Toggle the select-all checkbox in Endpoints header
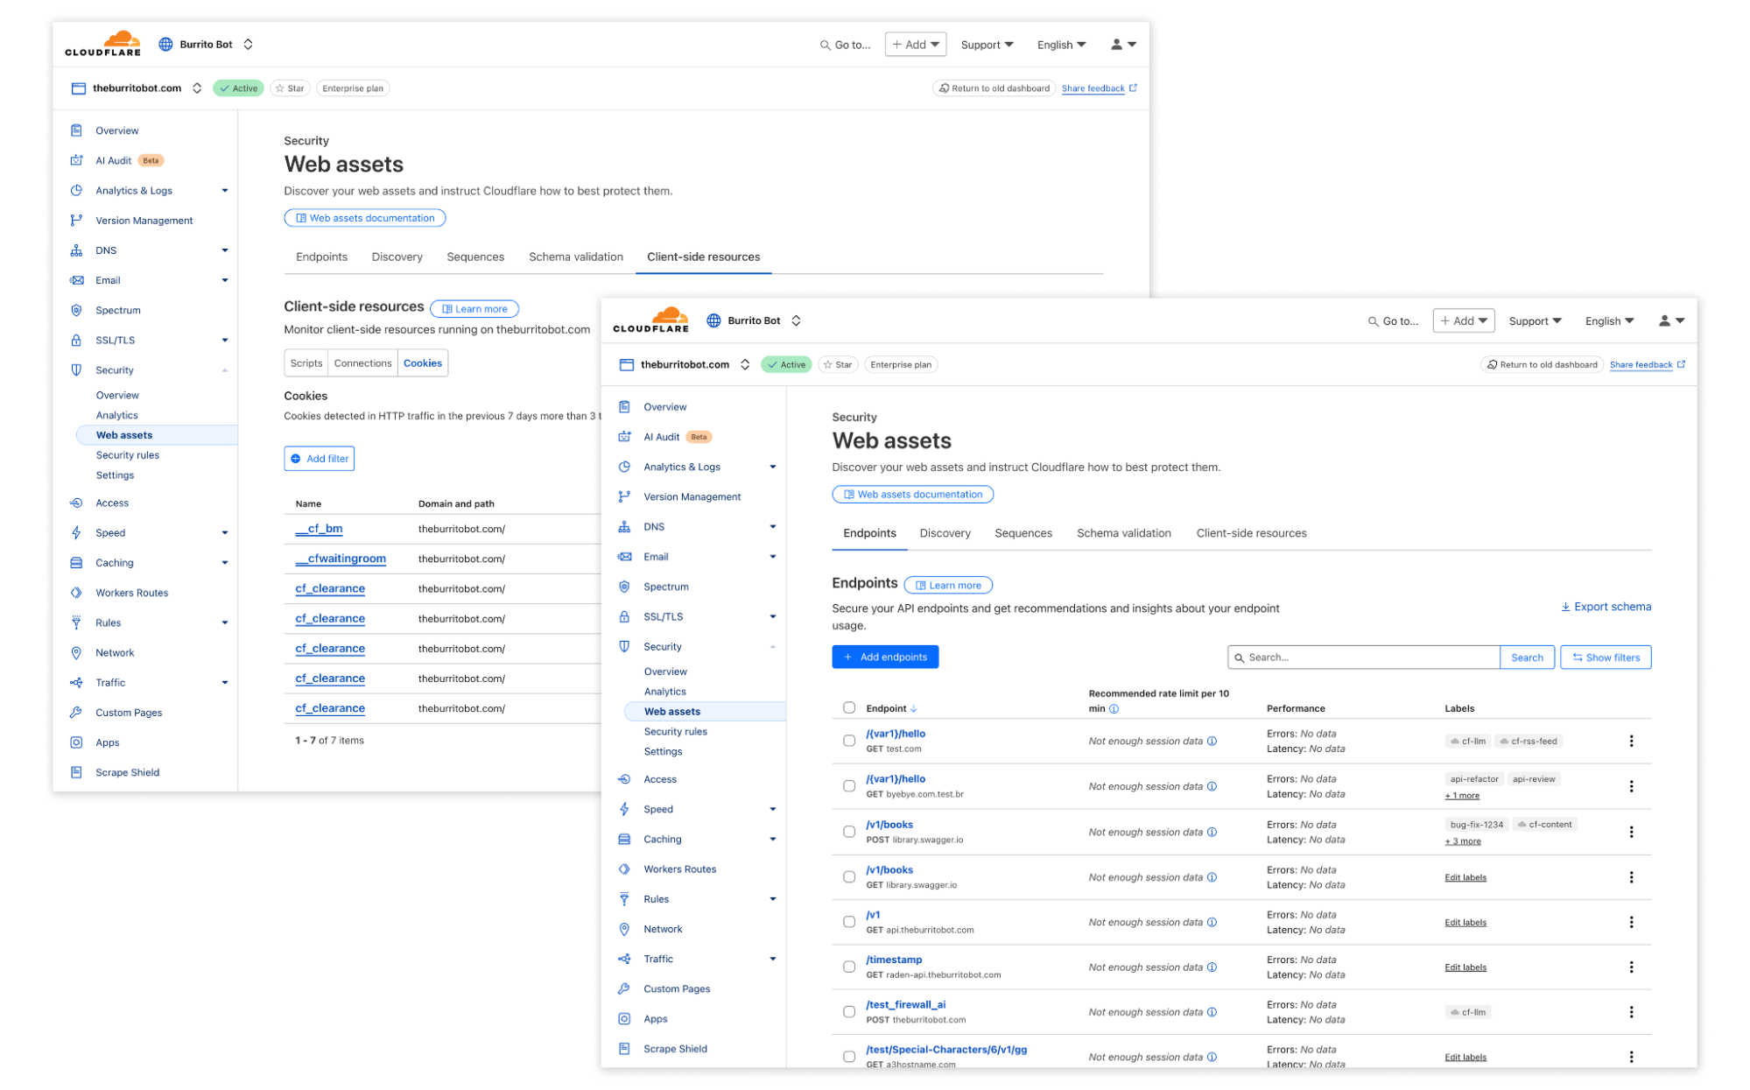The height and width of the screenshot is (1090, 1750). point(848,707)
